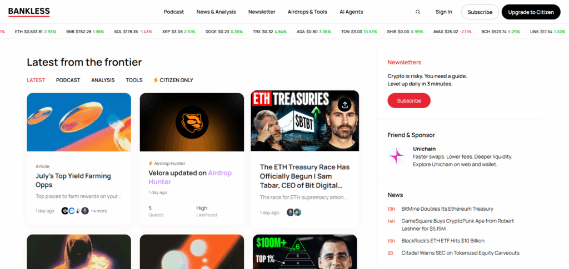This screenshot has width=569, height=269.
Task: Click author avatars on Yield Farming article
Action: coord(75,211)
